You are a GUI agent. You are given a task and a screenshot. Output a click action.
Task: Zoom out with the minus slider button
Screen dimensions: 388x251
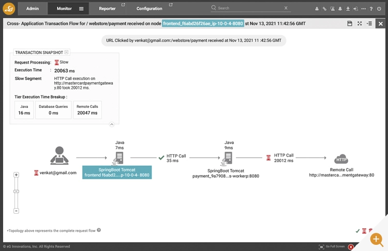[x=16, y=211]
